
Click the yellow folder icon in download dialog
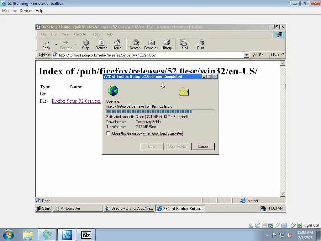[184, 92]
